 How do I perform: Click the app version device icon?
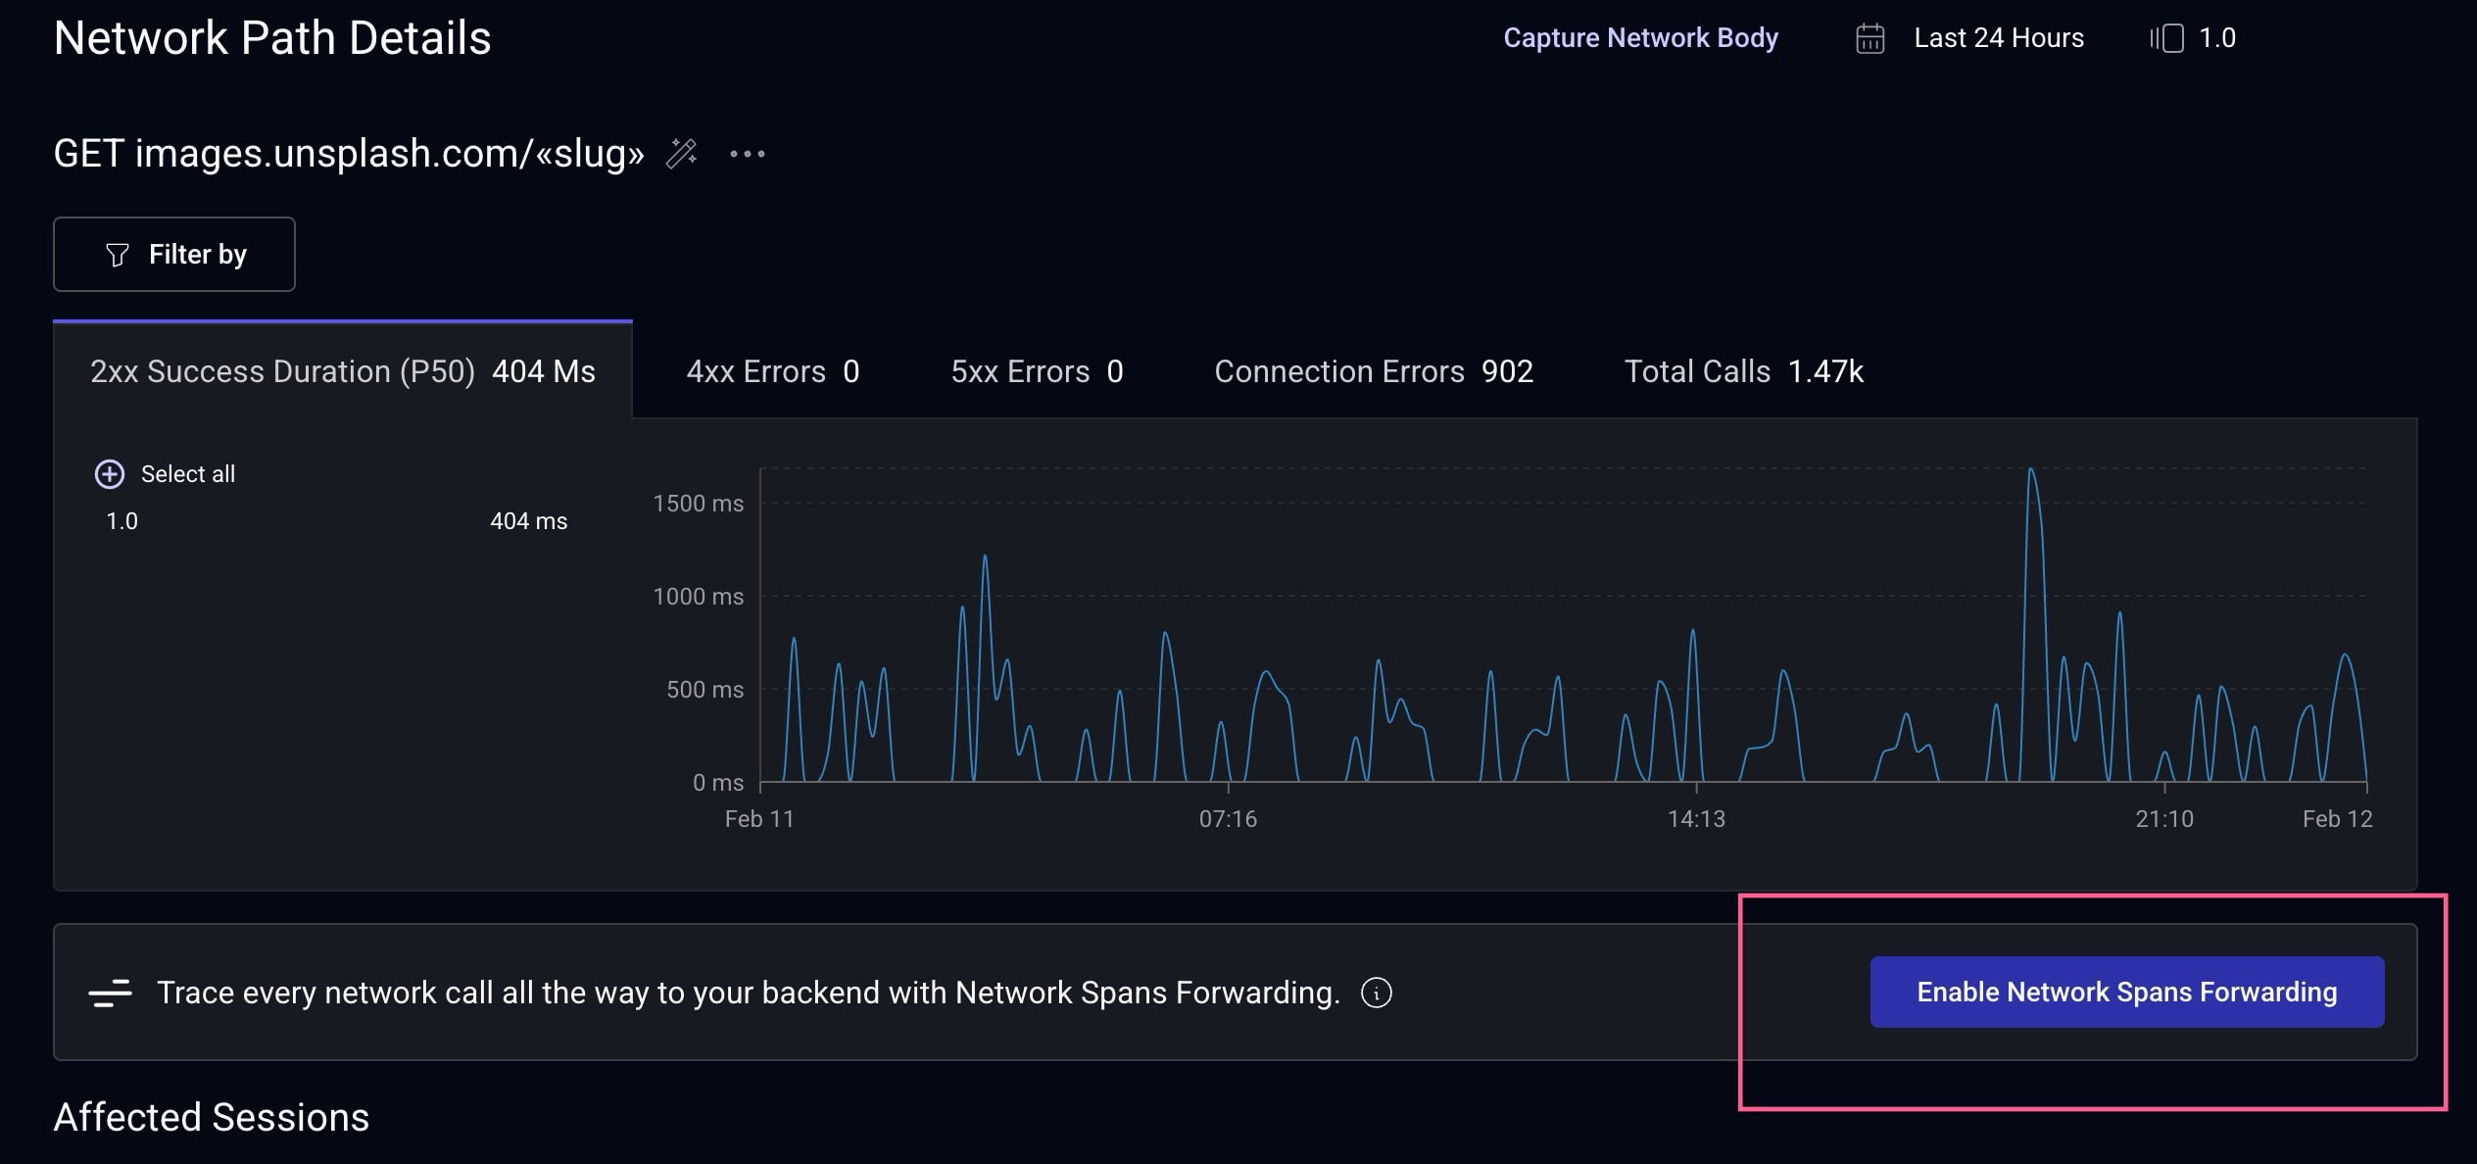(x=2166, y=38)
